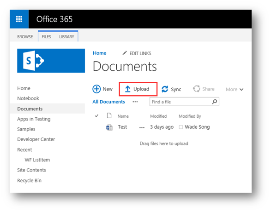Switch to the FILES ribbon tab
The image size is (271, 212).
pyautogui.click(x=46, y=37)
